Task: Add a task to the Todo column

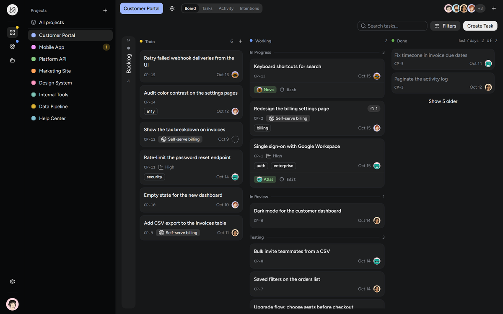Action: coord(241,41)
